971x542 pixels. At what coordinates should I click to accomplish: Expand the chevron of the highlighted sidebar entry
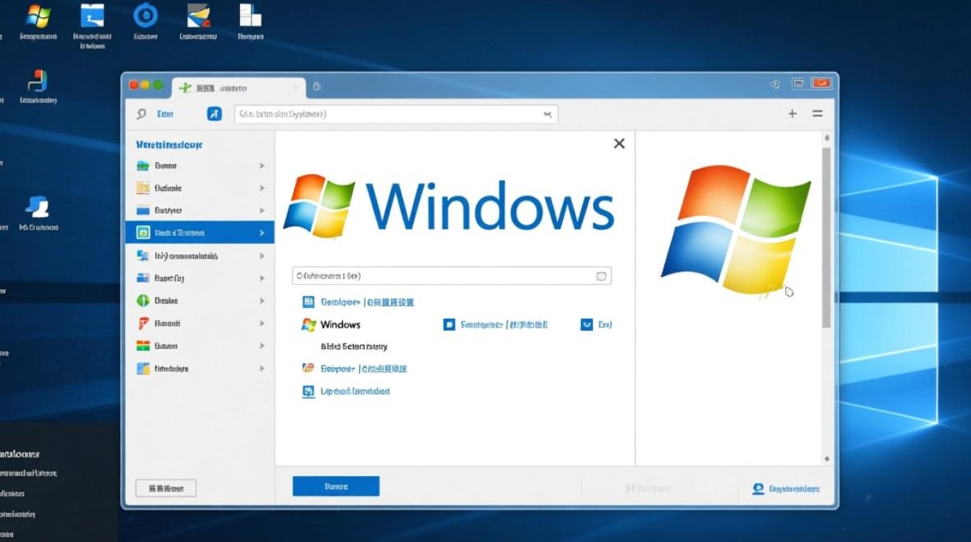coord(262,232)
